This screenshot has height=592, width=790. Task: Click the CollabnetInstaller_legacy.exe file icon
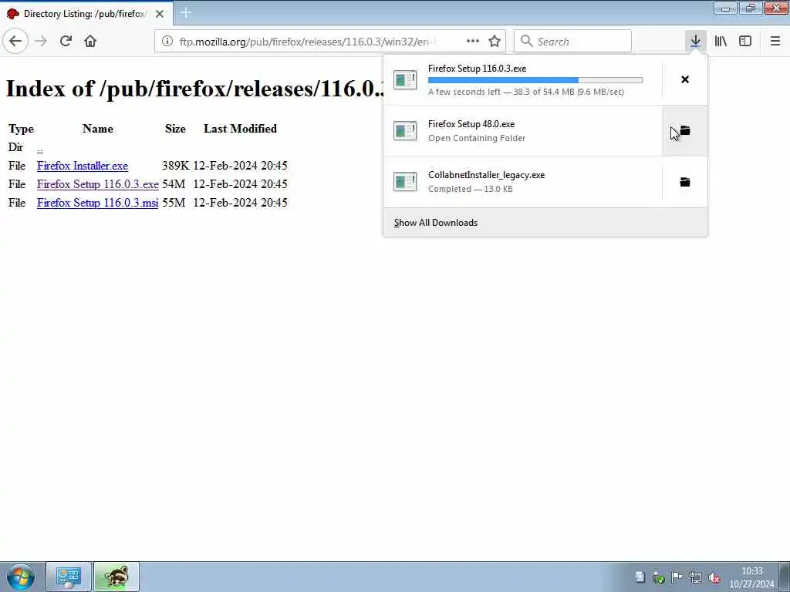(x=405, y=182)
